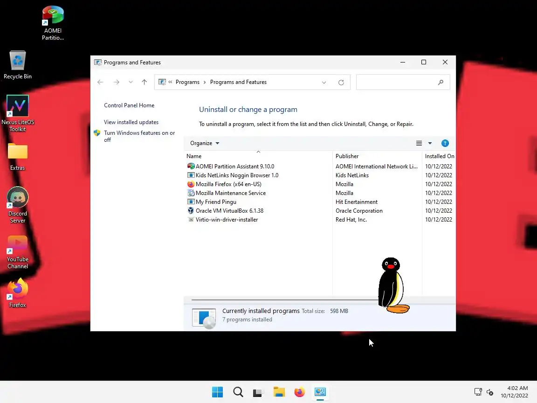Click the Currently installed programs disc icon
This screenshot has height=403, width=537.
click(204, 318)
